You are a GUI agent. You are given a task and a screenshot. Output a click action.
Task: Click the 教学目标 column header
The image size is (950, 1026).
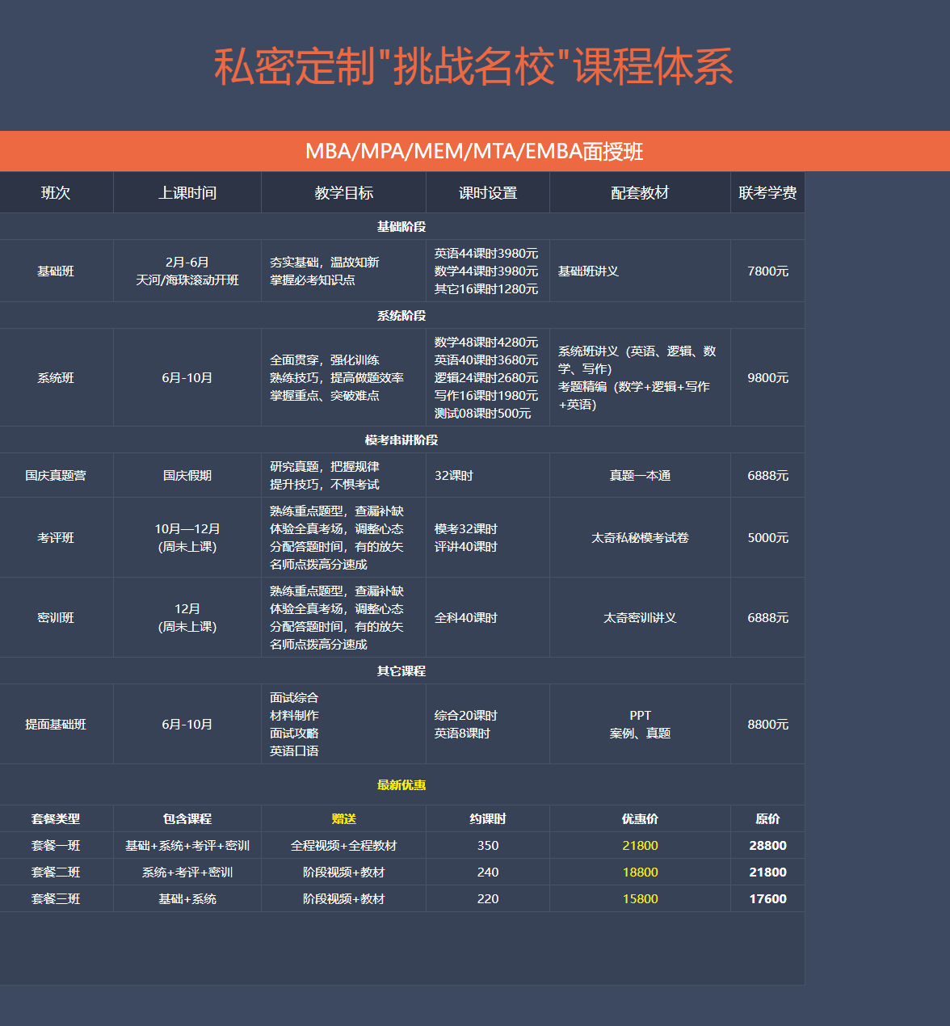(x=343, y=193)
